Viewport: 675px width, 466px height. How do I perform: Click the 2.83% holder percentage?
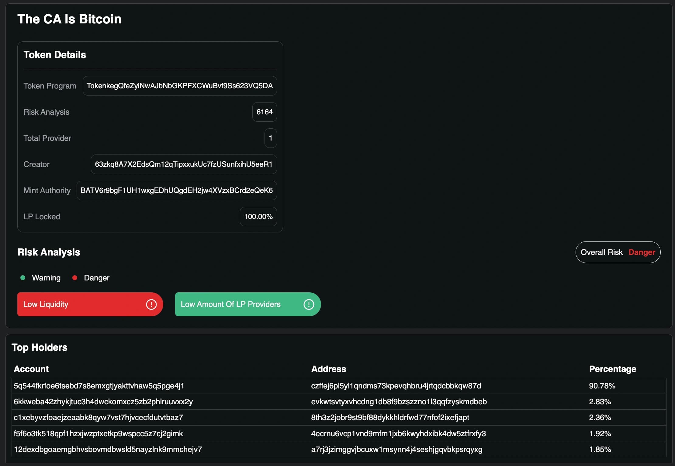click(600, 402)
